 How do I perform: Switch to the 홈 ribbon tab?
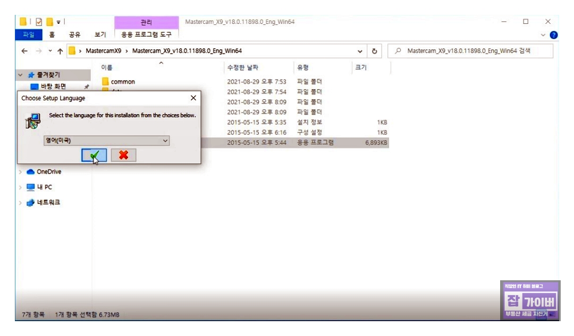(52, 35)
